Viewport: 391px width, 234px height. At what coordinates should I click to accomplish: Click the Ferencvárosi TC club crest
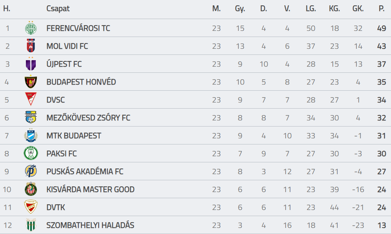(x=31, y=28)
